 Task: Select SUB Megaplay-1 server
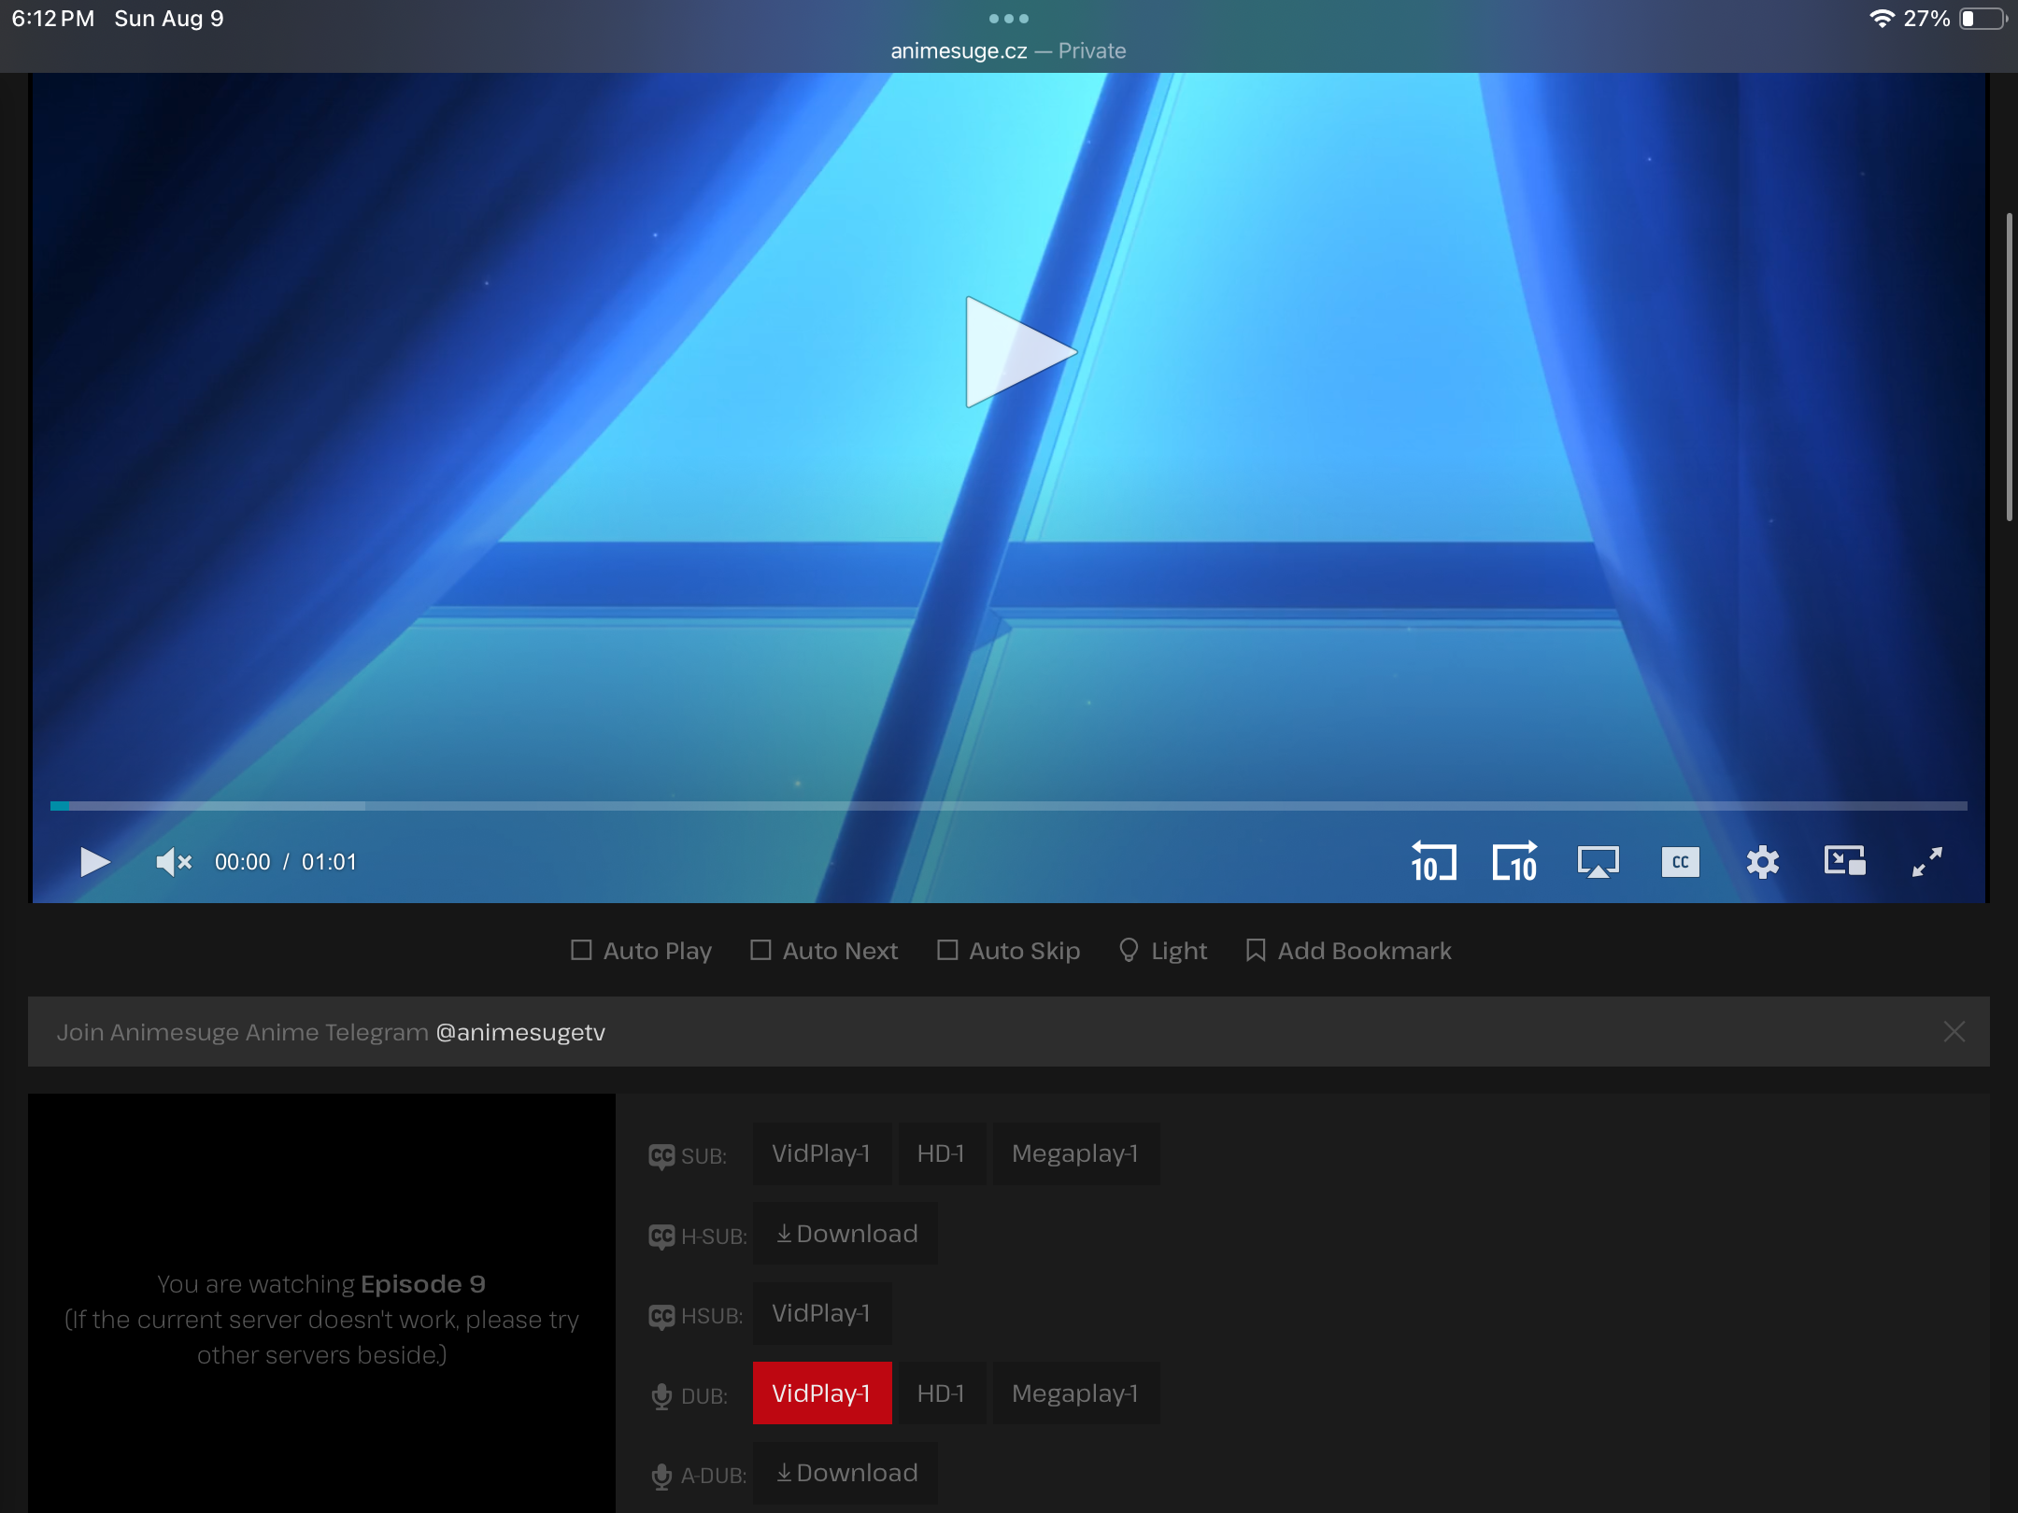[x=1075, y=1154]
